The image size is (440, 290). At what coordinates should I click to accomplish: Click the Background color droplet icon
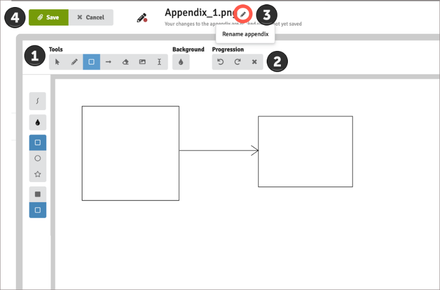[181, 62]
